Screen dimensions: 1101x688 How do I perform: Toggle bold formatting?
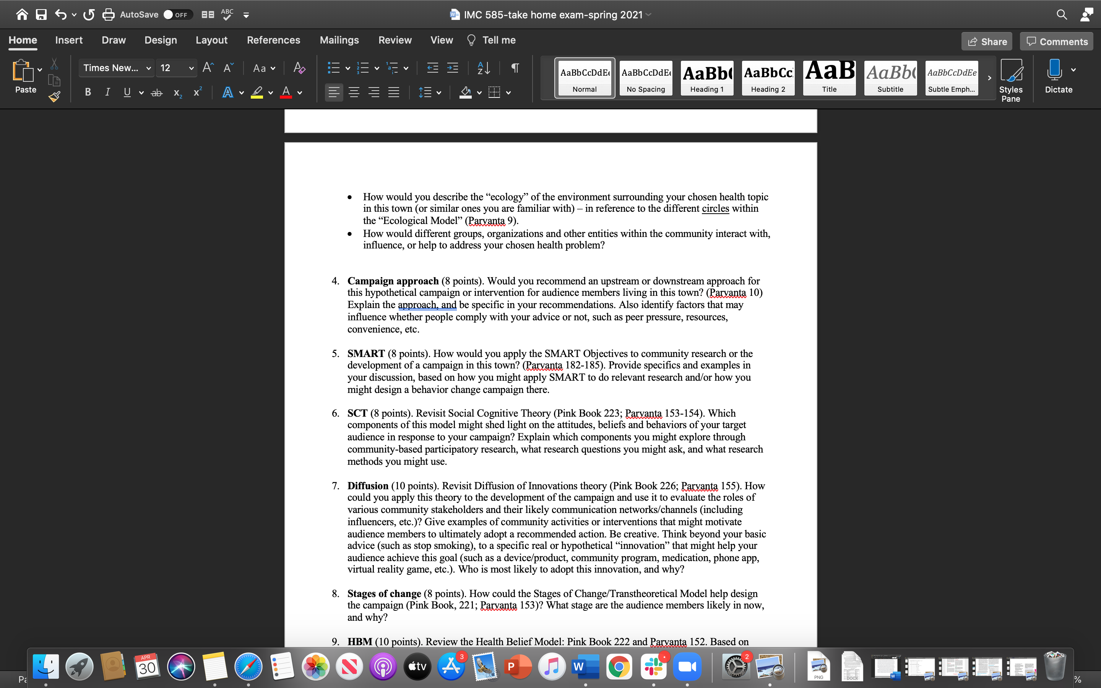(x=88, y=92)
